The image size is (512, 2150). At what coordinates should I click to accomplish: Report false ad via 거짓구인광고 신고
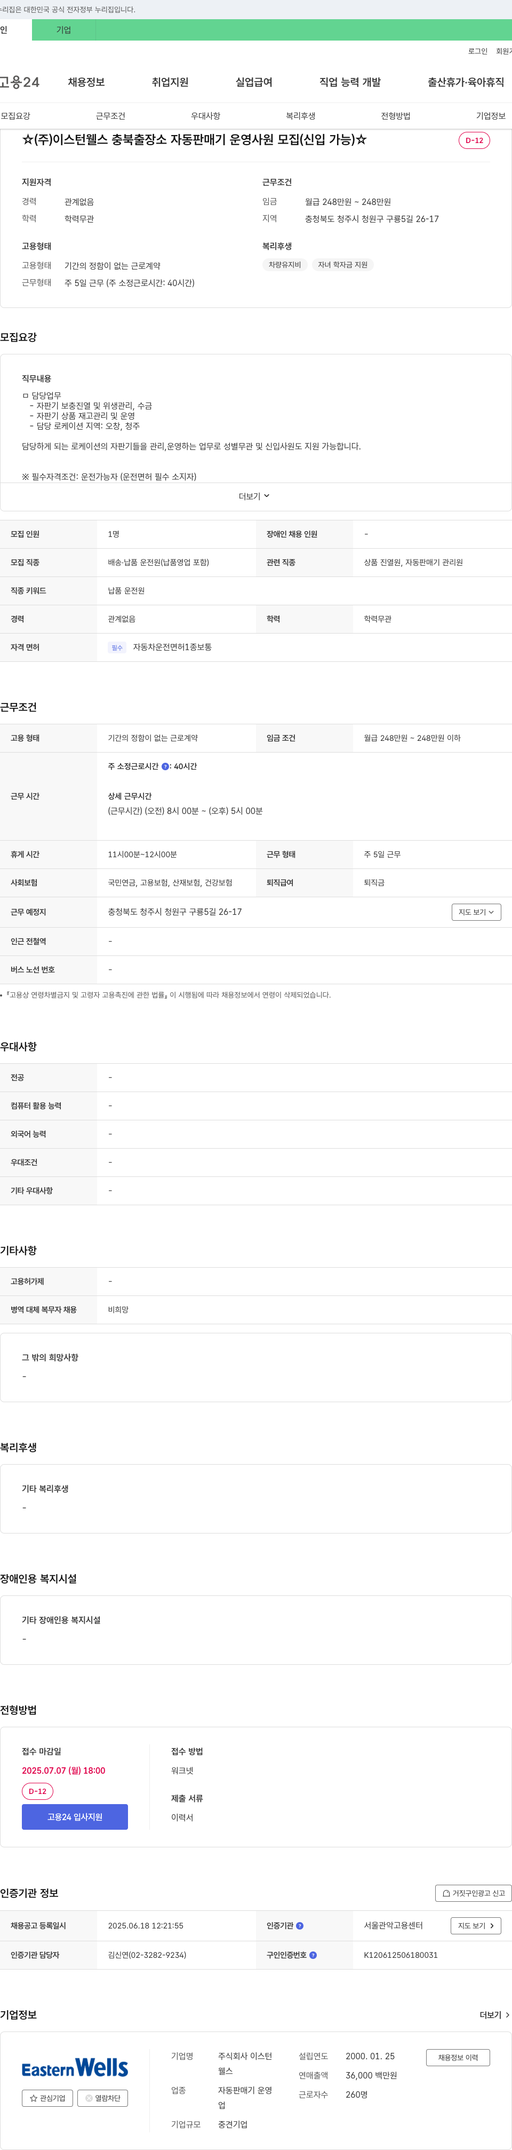click(x=473, y=1893)
